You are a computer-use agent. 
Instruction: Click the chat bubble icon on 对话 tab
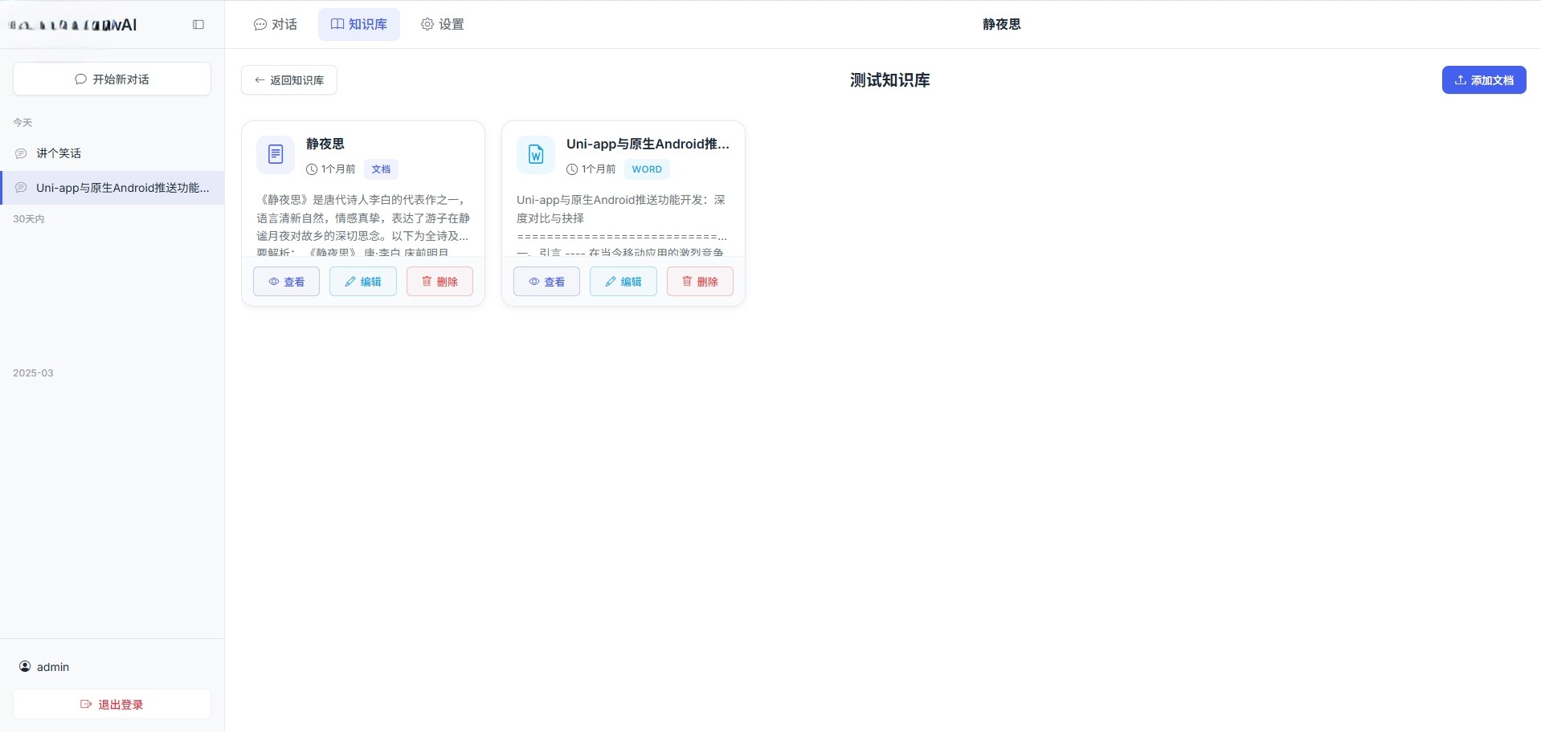pyautogui.click(x=259, y=25)
